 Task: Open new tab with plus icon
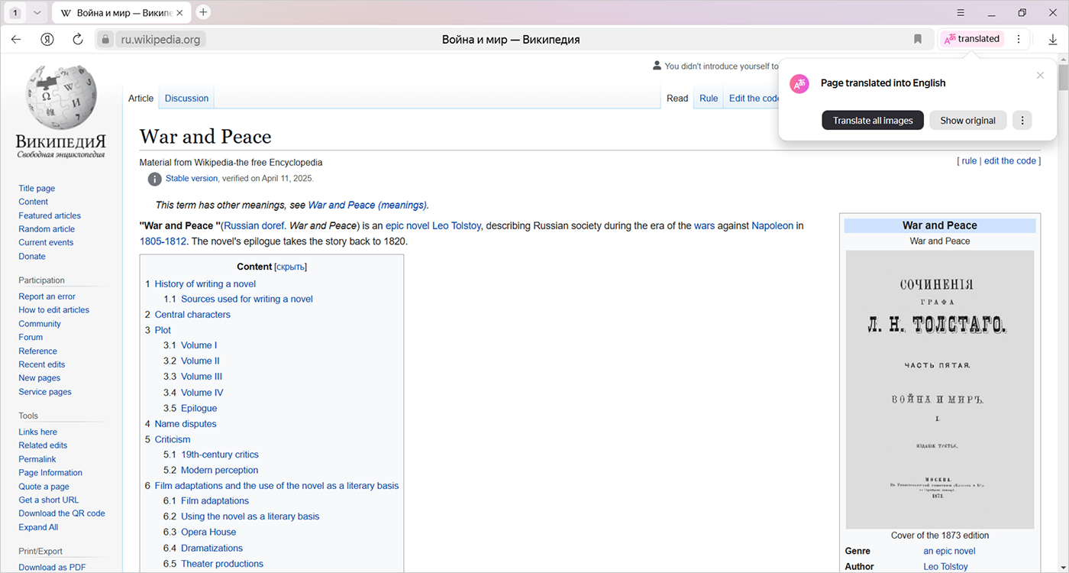(203, 12)
